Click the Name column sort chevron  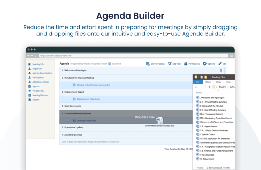(x=218, y=90)
